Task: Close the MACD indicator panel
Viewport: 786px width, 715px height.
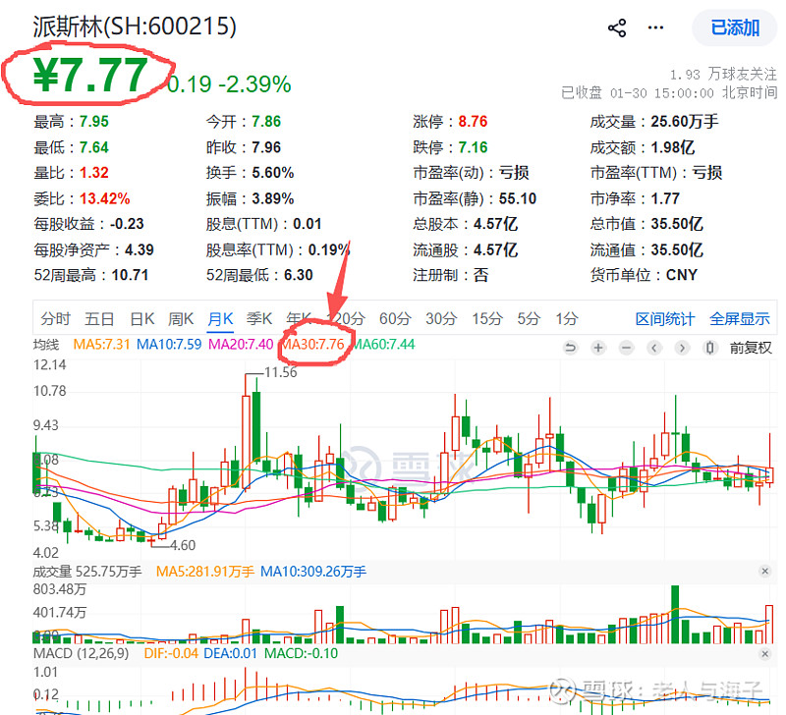Action: tap(765, 653)
